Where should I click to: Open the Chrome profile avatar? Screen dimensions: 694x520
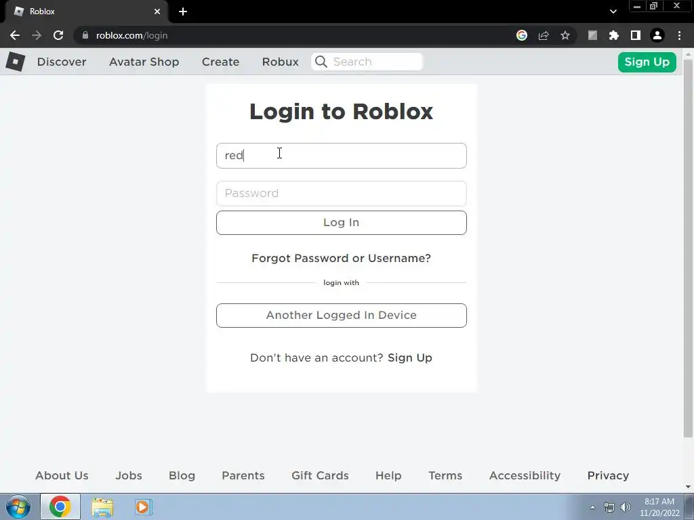coord(657,35)
